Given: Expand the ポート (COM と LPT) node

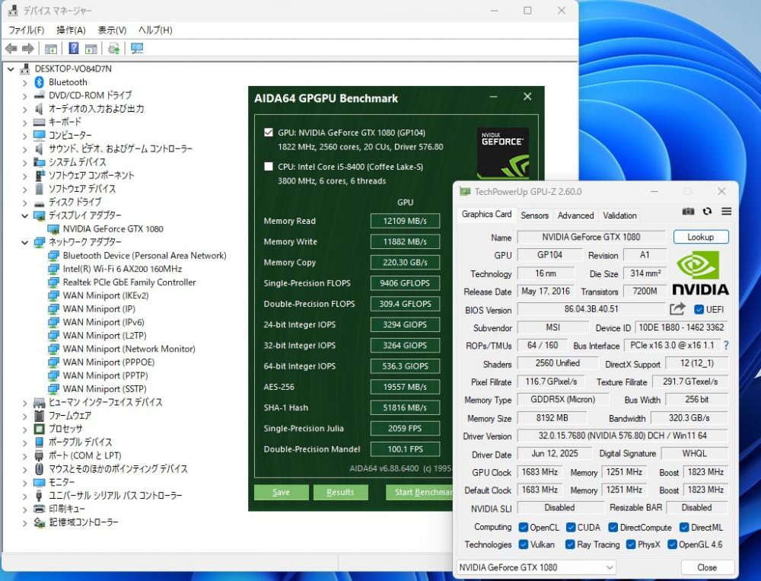Looking at the screenshot, I should point(25,456).
